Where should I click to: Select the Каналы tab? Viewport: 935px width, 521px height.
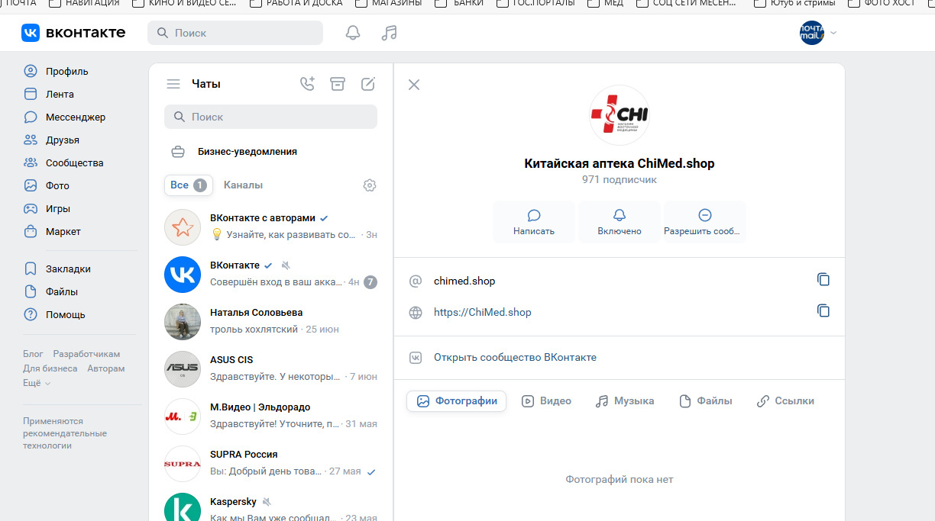[x=243, y=185]
